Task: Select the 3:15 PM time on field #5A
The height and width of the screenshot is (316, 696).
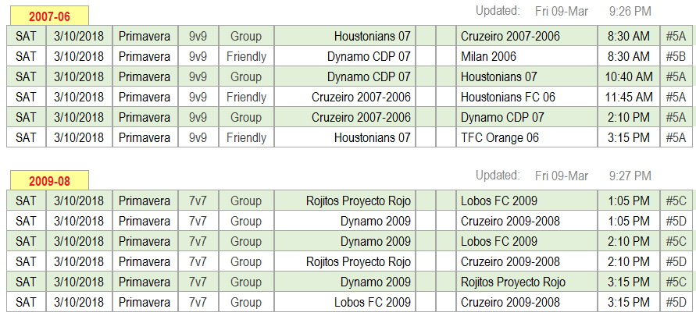Action: (x=629, y=137)
